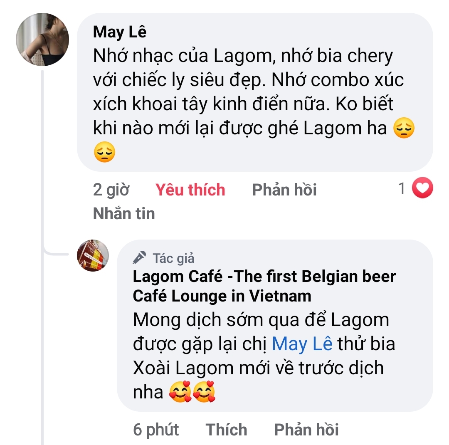The width and height of the screenshot is (449, 445).
Task: Click the May Lê commenter name
Action: pyautogui.click(x=120, y=32)
